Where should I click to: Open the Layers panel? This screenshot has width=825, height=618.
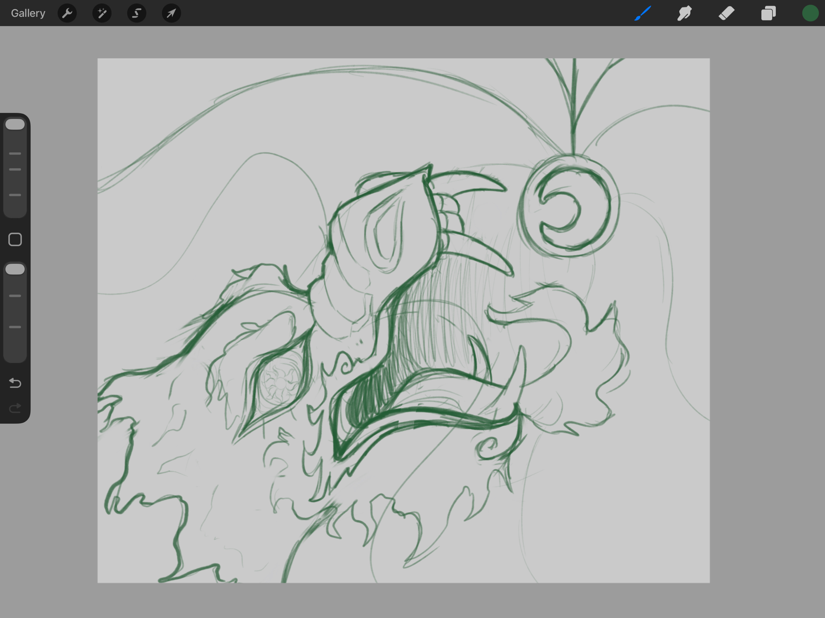(768, 13)
